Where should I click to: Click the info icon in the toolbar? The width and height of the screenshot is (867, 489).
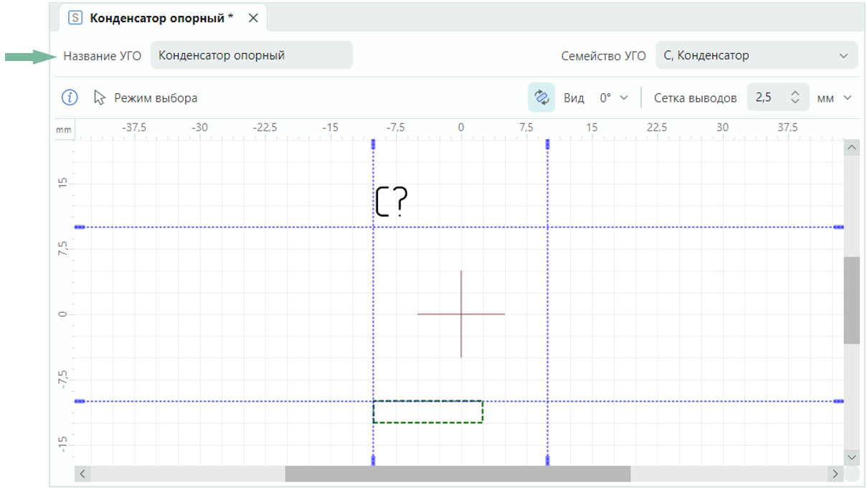(70, 98)
